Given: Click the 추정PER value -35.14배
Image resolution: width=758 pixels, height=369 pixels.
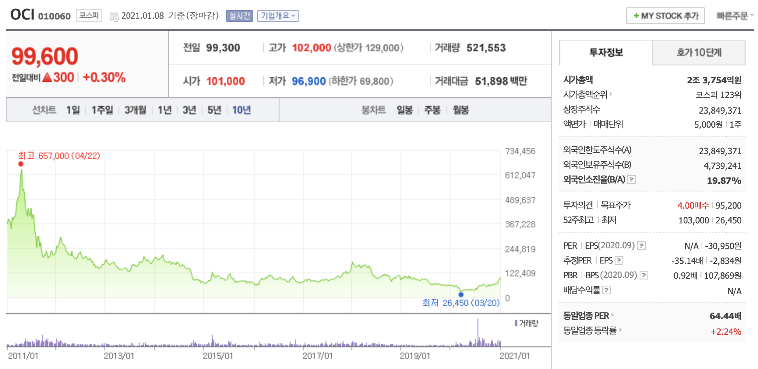Looking at the screenshot, I should click(x=687, y=261).
